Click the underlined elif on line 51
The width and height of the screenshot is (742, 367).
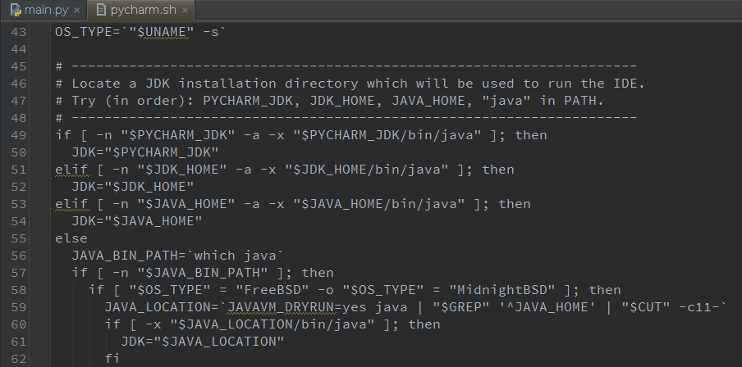click(x=71, y=170)
